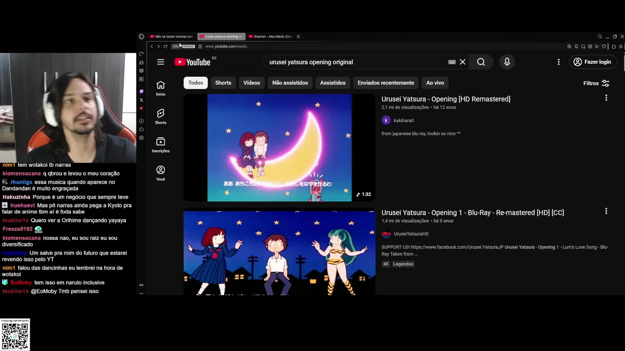625x351 pixels.
Task: Select the Ao vivo filter chip
Action: point(435,83)
